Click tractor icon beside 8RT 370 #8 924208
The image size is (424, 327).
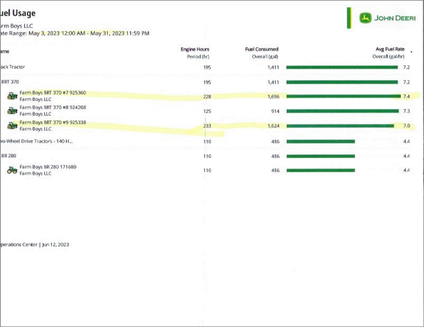tap(12, 110)
